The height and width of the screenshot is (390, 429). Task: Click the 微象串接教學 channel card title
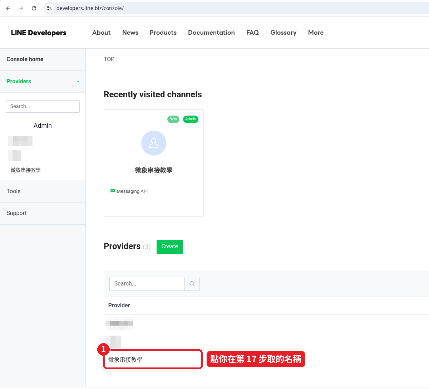(x=154, y=170)
